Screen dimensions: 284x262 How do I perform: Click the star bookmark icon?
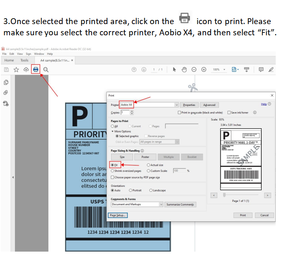coord(16,69)
